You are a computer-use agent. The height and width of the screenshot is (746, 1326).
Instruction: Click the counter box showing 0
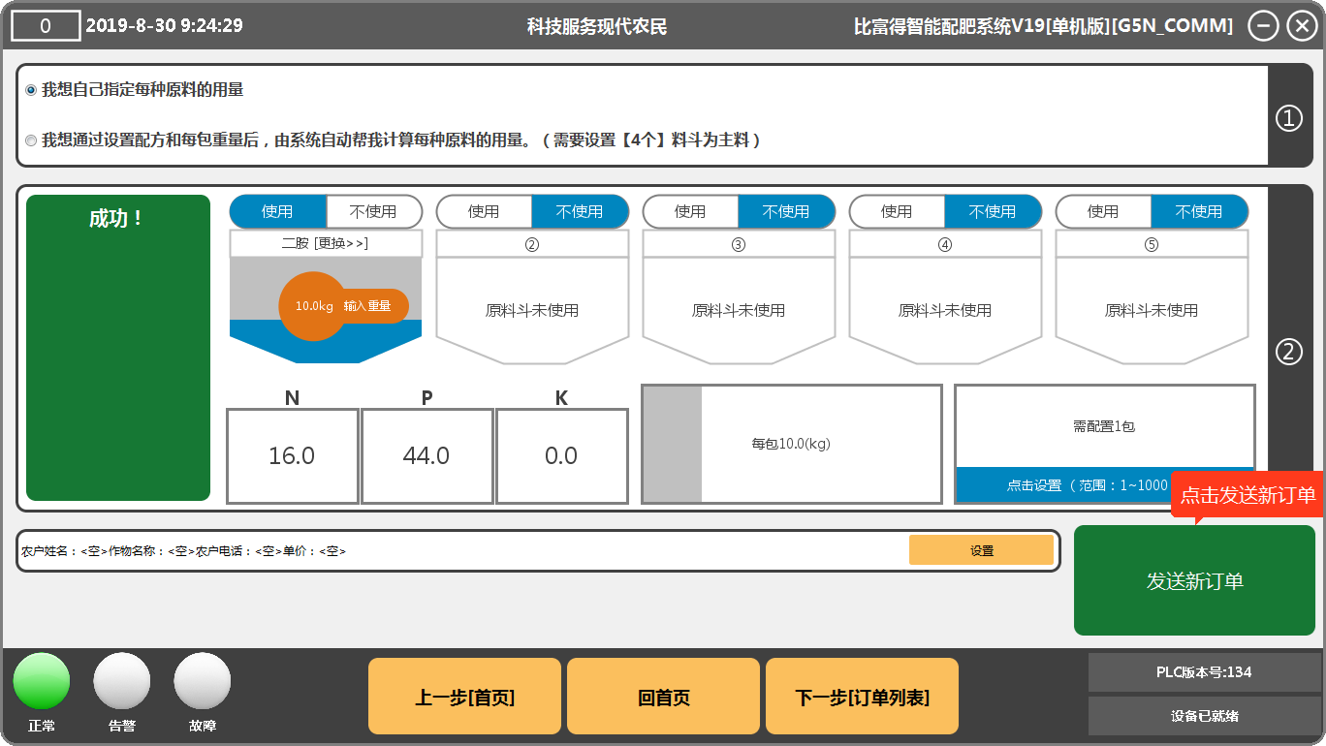46,26
